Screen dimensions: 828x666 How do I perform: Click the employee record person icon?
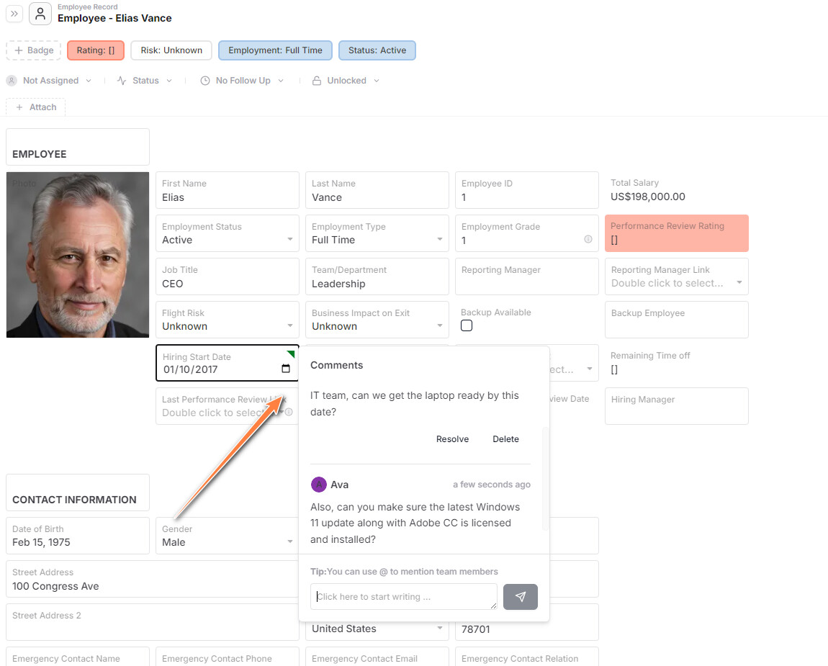[40, 14]
